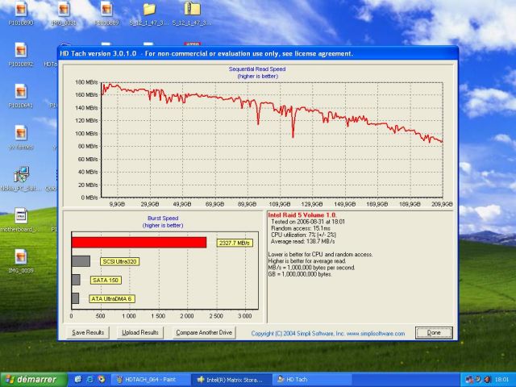Click the SCSI Ultra320 label
Viewport: 516px width, 387px height.
(x=120, y=261)
